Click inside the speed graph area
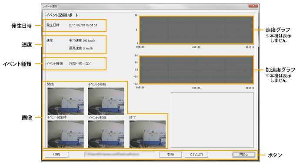The width and height of the screenshot is (300, 165). point(197,30)
